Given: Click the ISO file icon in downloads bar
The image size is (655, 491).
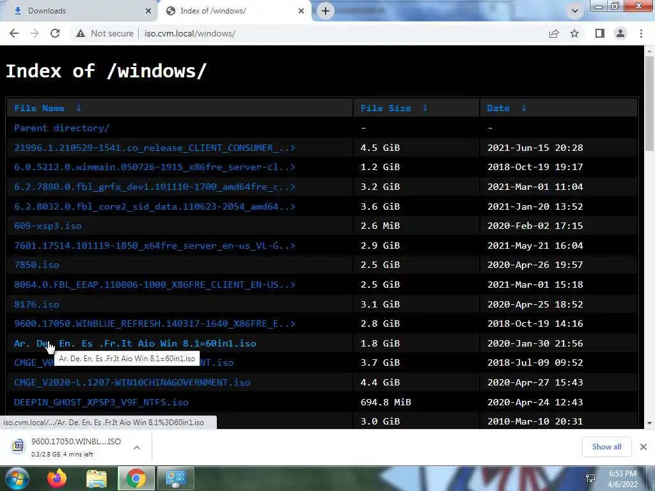Looking at the screenshot, I should (19, 446).
